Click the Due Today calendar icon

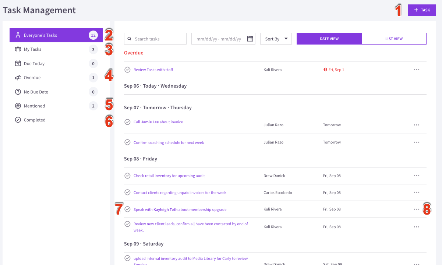18,63
